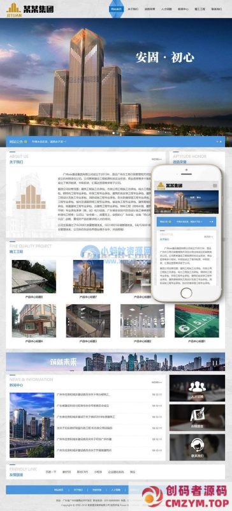The image size is (232, 511).
Task: Open the 联系我们 headset icon tile
Action: [x=197, y=447]
